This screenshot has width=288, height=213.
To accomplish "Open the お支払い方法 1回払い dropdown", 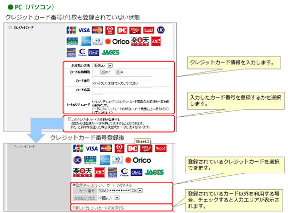I will 102,66.
